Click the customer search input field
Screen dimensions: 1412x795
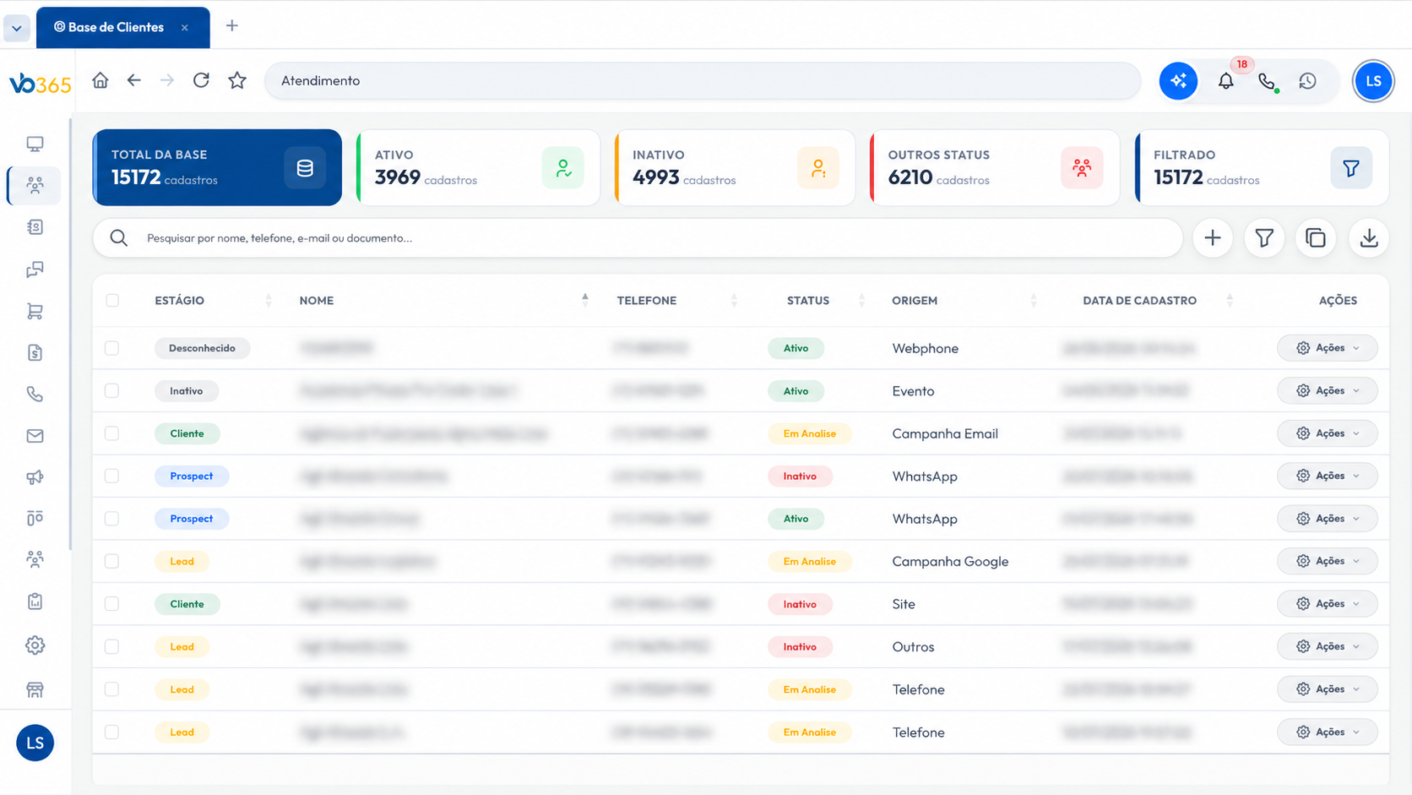coord(638,238)
